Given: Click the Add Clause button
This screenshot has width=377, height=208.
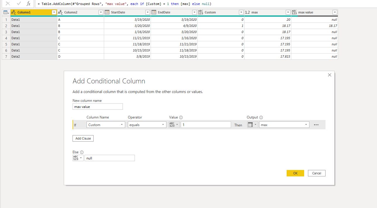Looking at the screenshot, I should 83,138.
